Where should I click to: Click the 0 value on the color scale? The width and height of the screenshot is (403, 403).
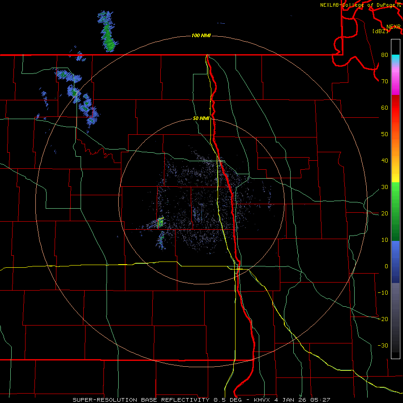pos(386,266)
